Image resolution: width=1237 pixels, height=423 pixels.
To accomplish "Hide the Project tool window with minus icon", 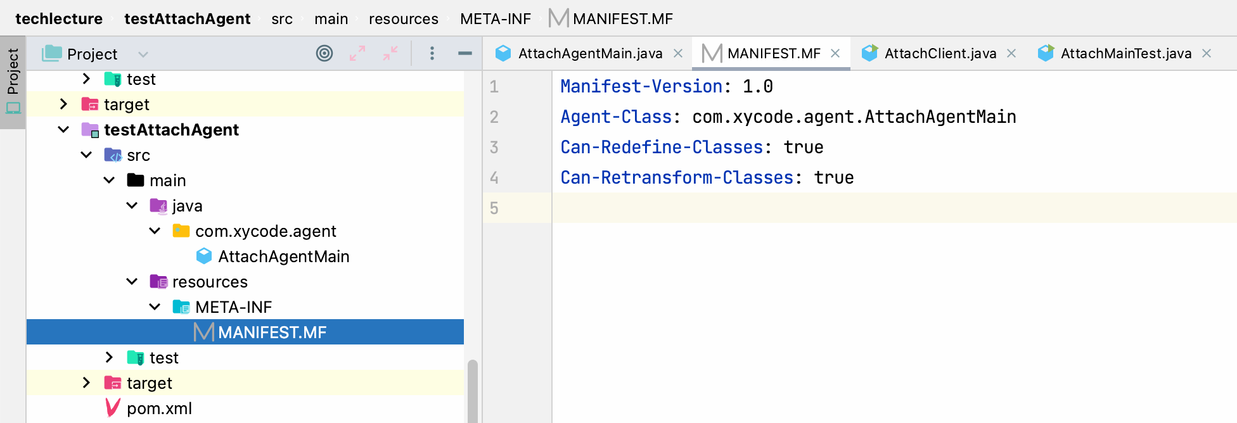I will (x=465, y=54).
